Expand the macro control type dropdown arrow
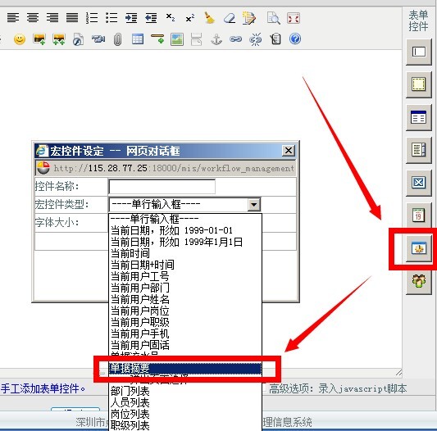 pos(254,205)
